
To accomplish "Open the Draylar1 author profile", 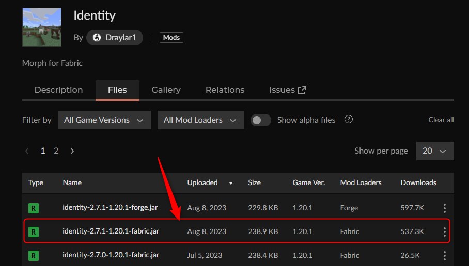I will coord(114,38).
